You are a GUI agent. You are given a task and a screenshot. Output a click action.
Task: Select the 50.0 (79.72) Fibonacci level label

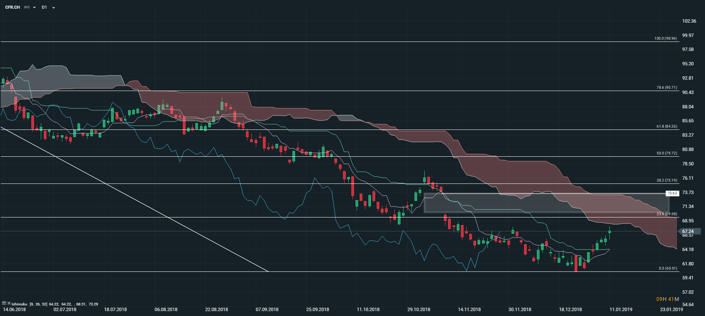666,153
